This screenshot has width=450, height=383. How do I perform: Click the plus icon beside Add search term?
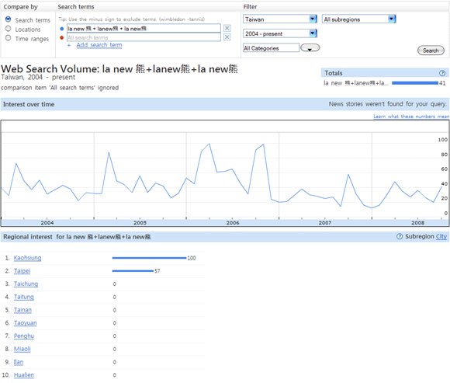[x=69, y=45]
